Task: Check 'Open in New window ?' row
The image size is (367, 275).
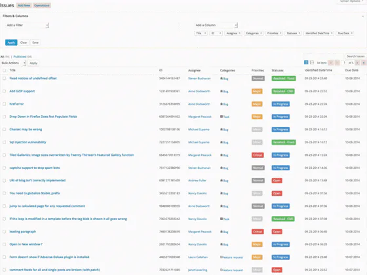Action: coord(4,244)
